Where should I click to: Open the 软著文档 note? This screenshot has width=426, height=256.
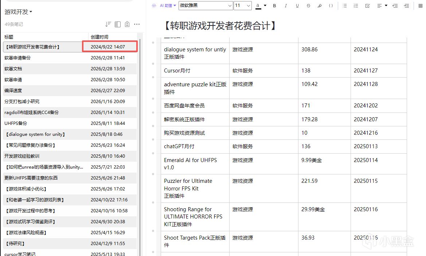(70, 69)
